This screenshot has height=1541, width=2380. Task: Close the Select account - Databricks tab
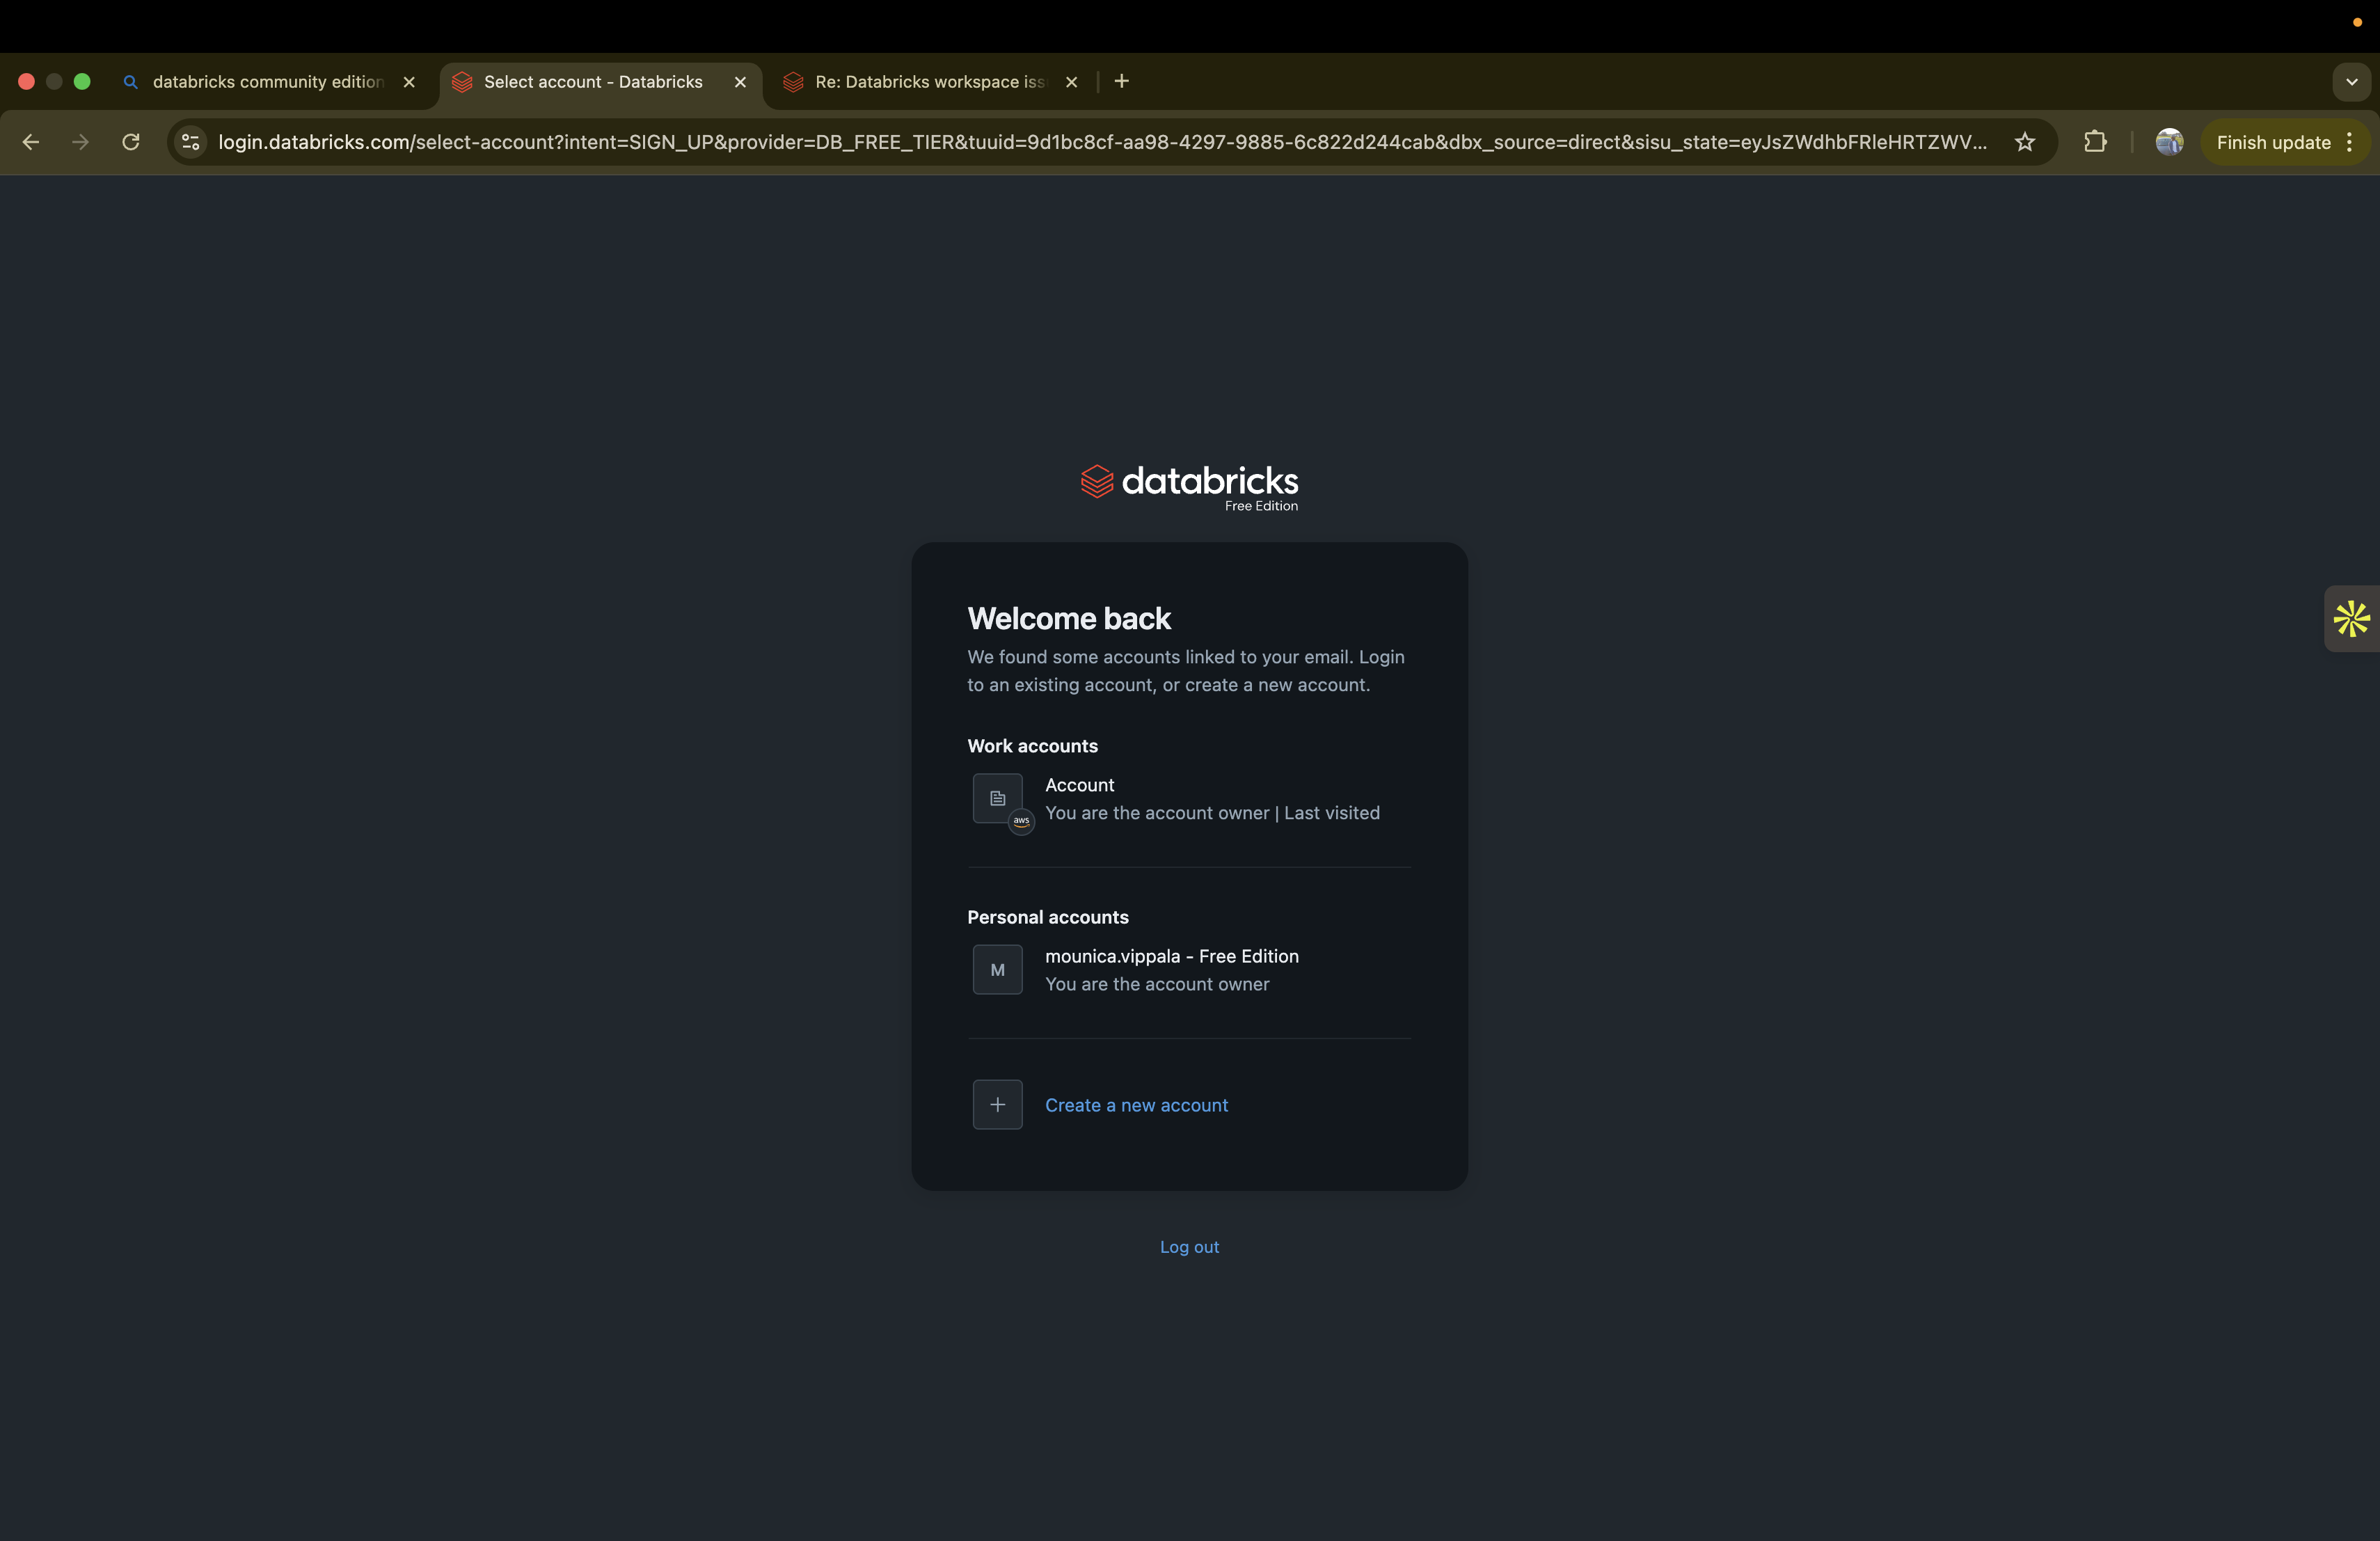pyautogui.click(x=740, y=82)
